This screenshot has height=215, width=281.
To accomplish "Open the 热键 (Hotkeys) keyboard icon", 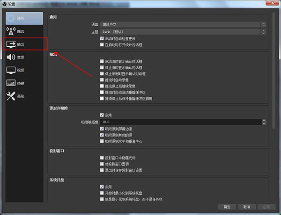I will (11, 83).
